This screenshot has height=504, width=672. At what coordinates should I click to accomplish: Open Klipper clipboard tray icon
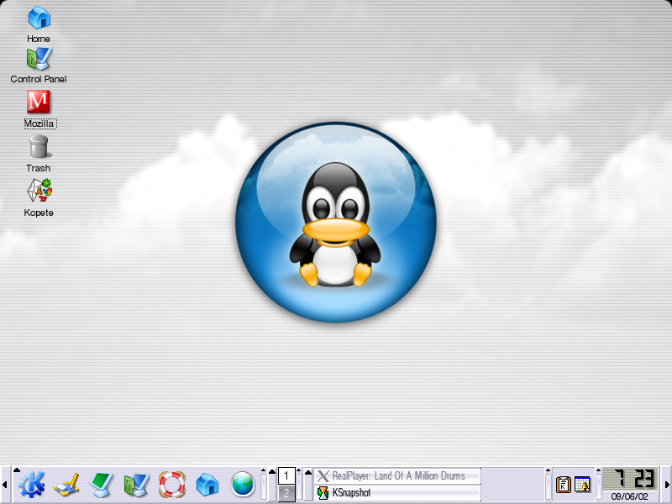pos(563,485)
